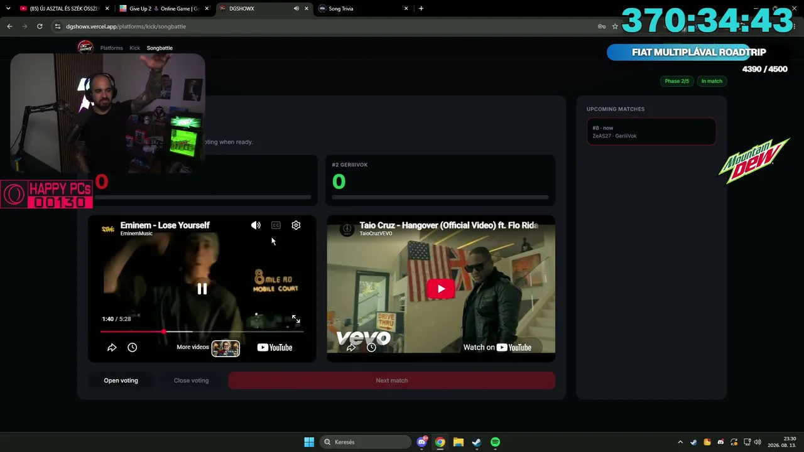This screenshot has width=804, height=452.
Task: Add Taio Cruz video to Watch later
Action: coord(371,347)
